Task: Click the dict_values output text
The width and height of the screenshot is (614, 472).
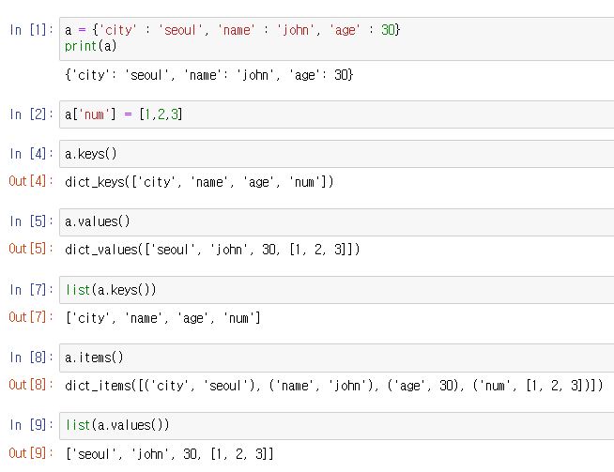Action: [212, 249]
